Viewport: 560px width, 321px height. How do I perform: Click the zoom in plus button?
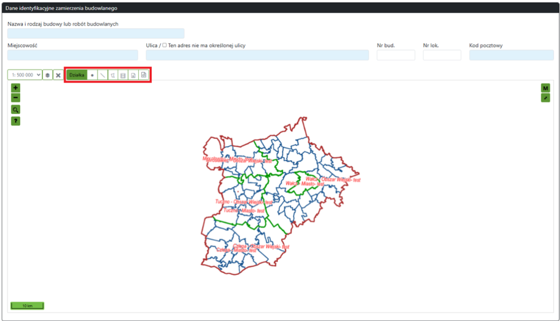click(x=15, y=88)
